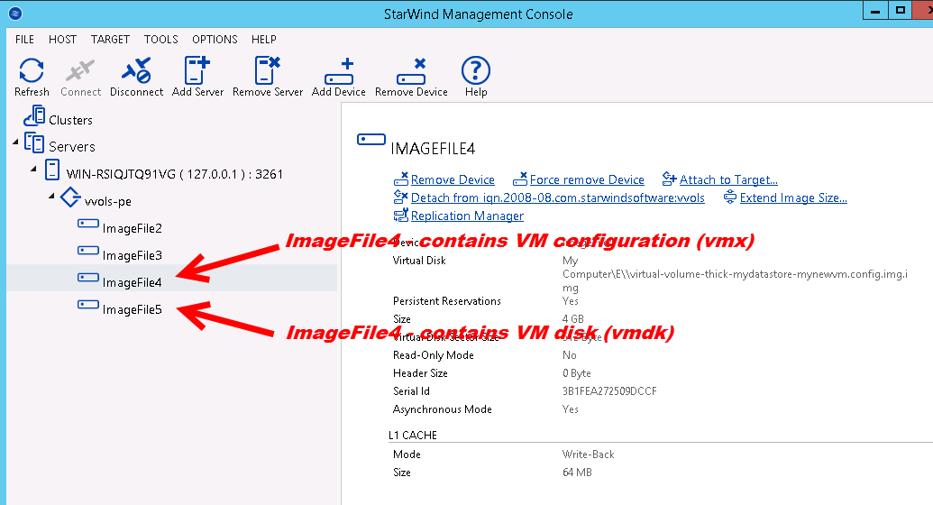
Task: Click the Servers tree icon
Action: (34, 142)
